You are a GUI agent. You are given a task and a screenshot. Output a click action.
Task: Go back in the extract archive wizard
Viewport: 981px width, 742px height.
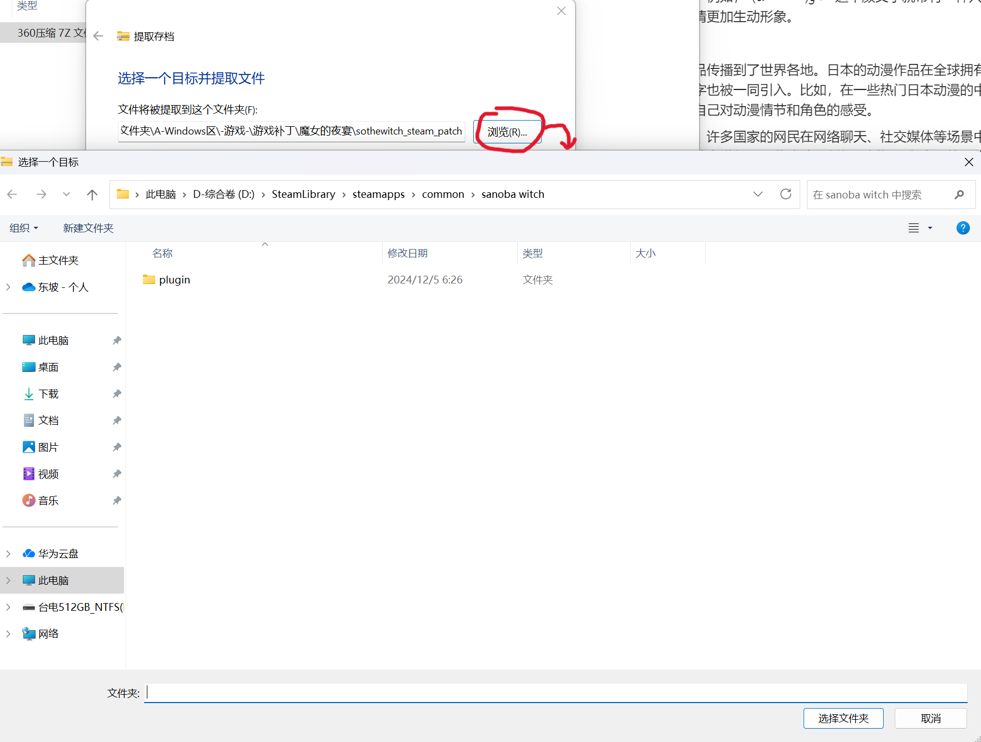coord(98,36)
